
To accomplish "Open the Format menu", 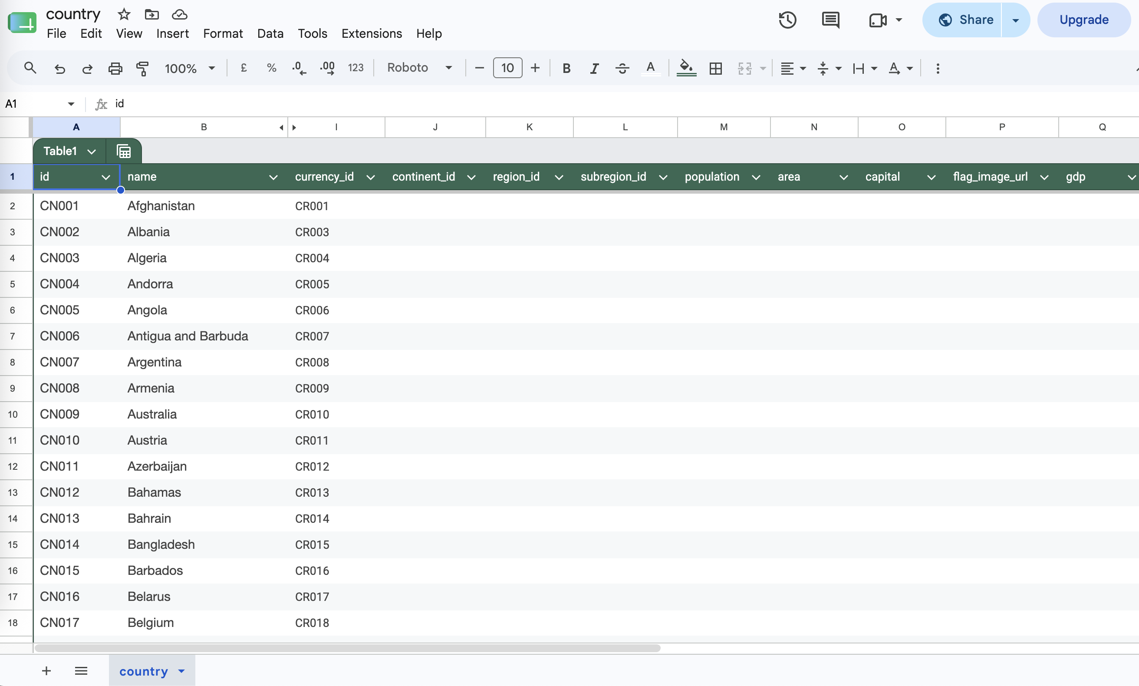I will (x=223, y=33).
